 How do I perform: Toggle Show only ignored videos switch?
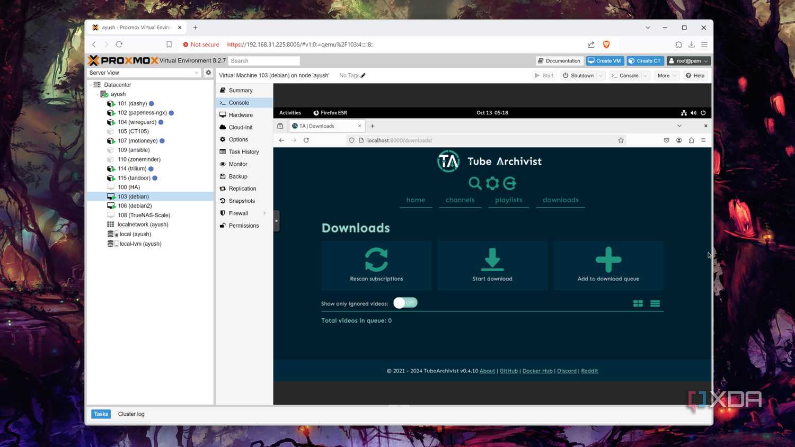click(405, 303)
